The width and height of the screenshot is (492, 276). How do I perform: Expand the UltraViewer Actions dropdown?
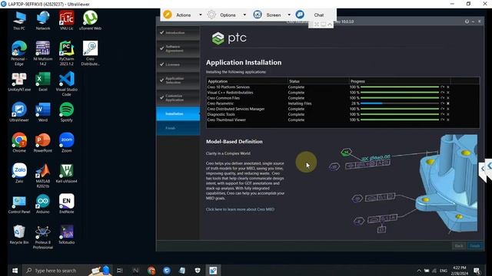click(201, 15)
